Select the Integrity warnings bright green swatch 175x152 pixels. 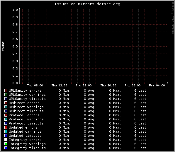6,144
